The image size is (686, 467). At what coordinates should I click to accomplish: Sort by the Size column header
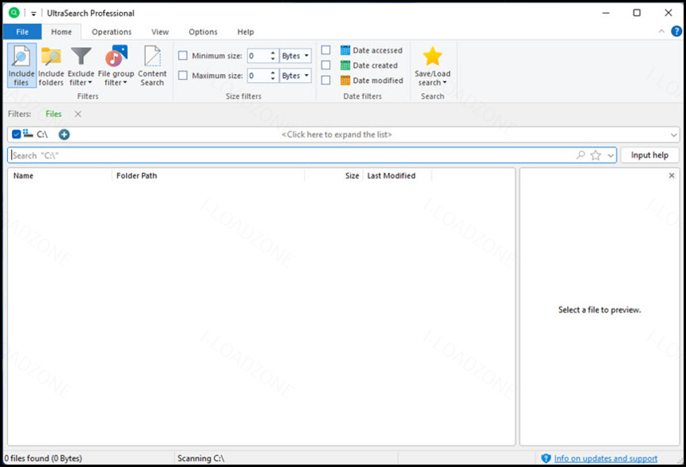click(x=333, y=175)
